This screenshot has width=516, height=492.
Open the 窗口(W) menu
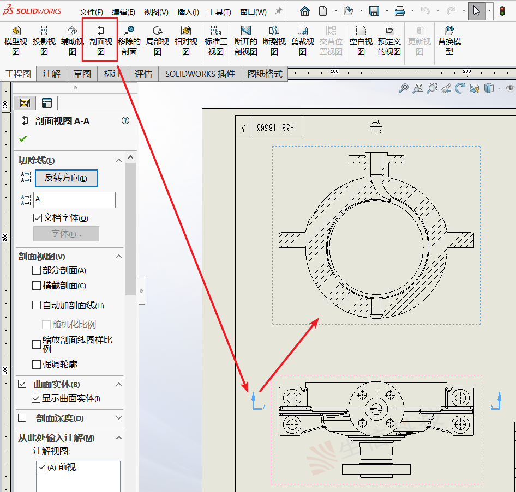point(253,12)
